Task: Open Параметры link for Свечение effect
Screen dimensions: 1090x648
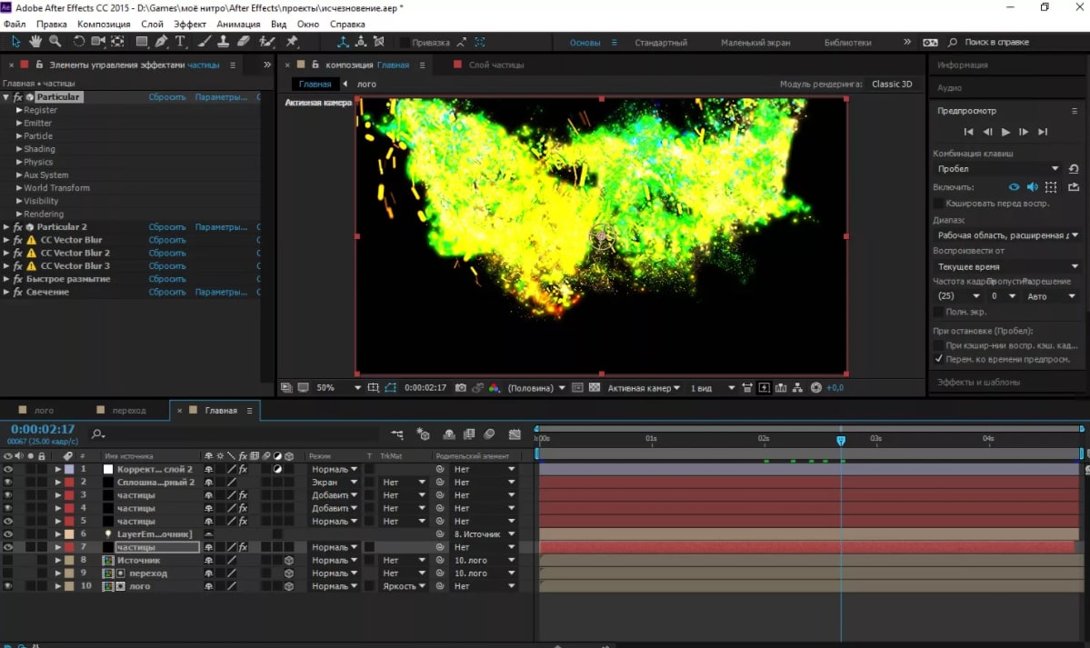Action: (220, 293)
